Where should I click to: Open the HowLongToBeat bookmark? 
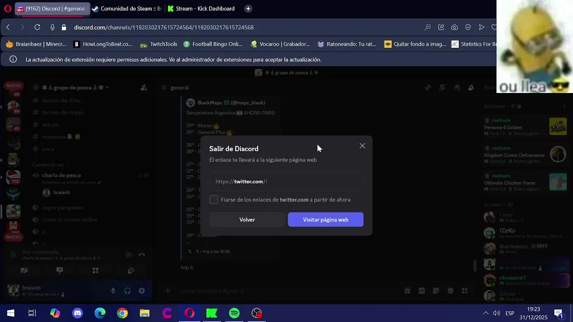[x=103, y=44]
